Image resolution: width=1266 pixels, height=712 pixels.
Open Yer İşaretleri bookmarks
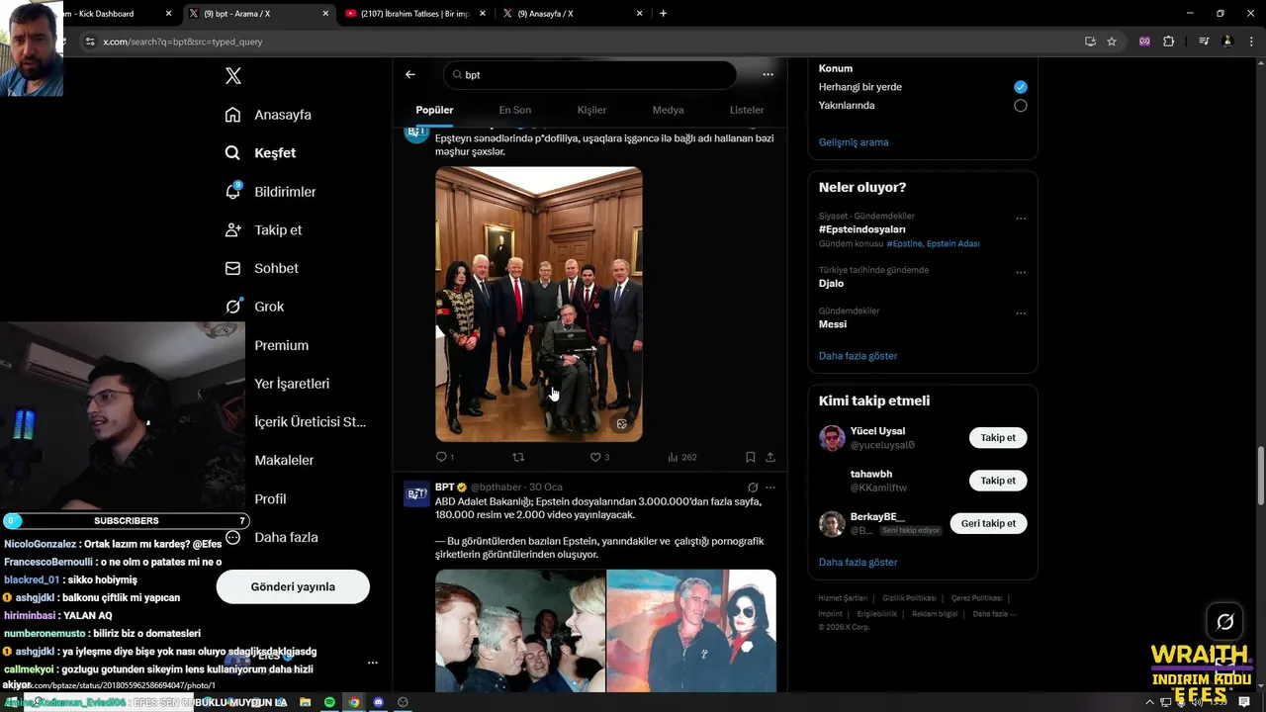click(x=292, y=384)
